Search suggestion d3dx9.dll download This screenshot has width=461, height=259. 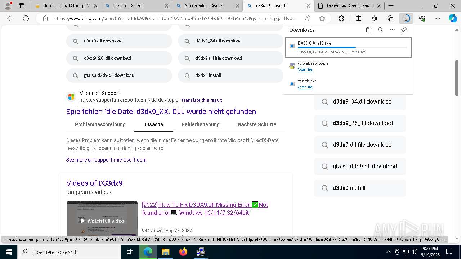(x=119, y=41)
